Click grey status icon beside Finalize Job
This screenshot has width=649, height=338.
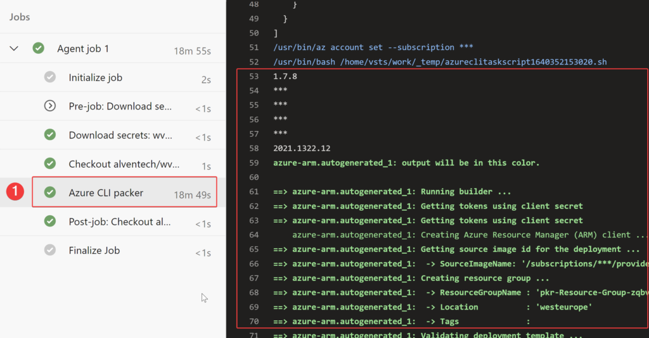(50, 250)
